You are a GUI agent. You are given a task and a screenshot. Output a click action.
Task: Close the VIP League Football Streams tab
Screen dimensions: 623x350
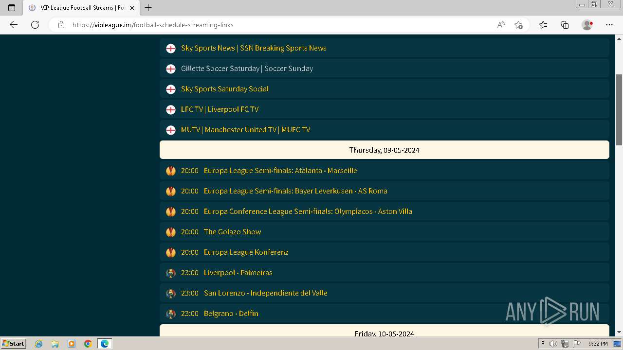[x=132, y=8]
